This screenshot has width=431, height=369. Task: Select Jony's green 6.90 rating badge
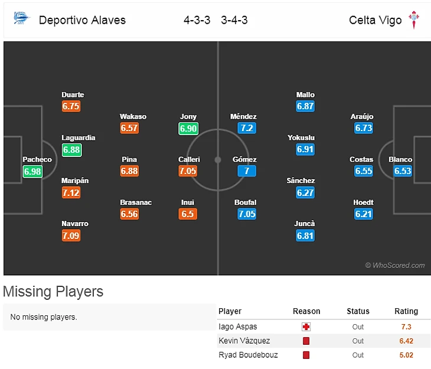pos(188,128)
